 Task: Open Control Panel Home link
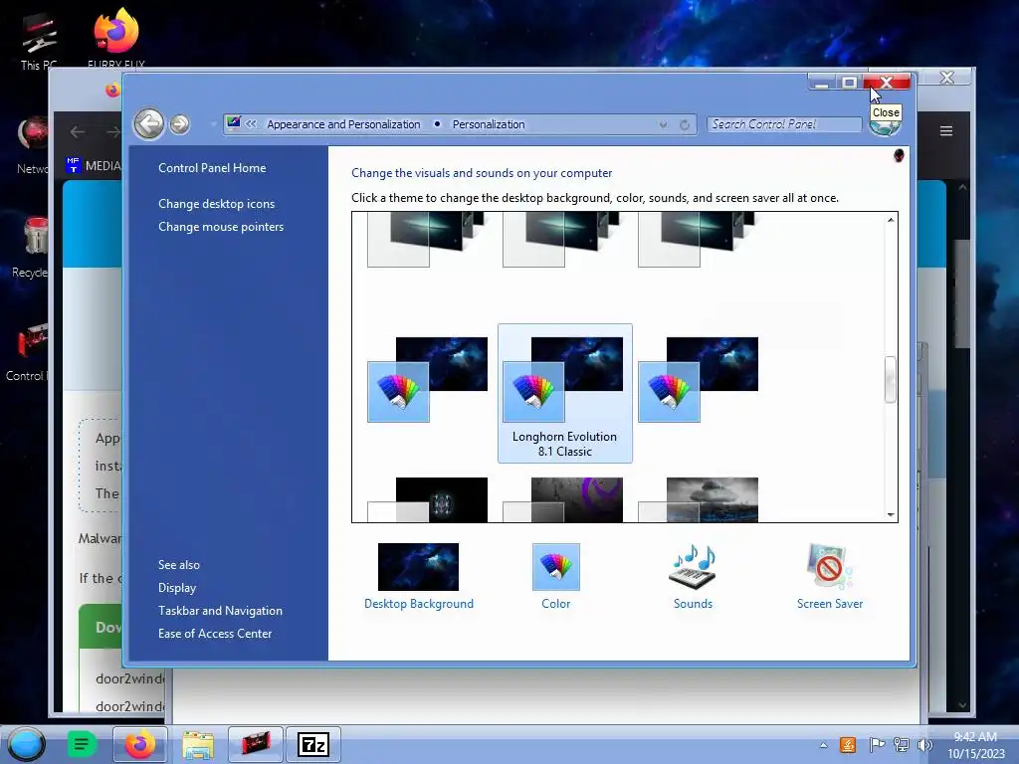(212, 167)
